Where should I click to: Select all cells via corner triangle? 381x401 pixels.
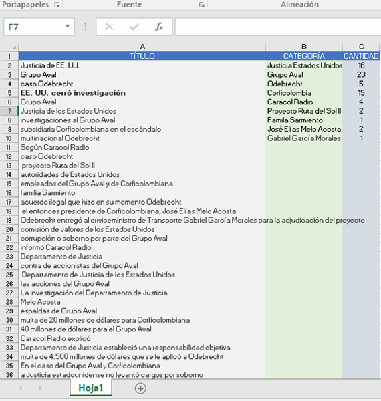click(15, 47)
